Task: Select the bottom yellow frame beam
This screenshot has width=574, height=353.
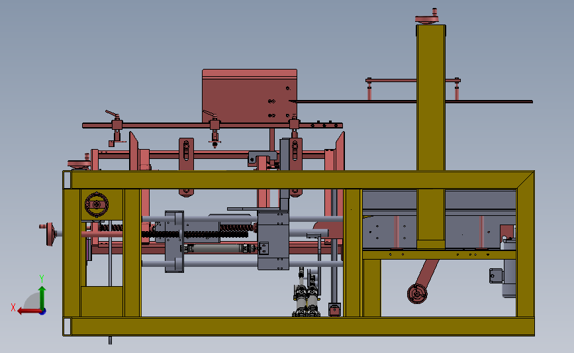Action: coord(299,327)
